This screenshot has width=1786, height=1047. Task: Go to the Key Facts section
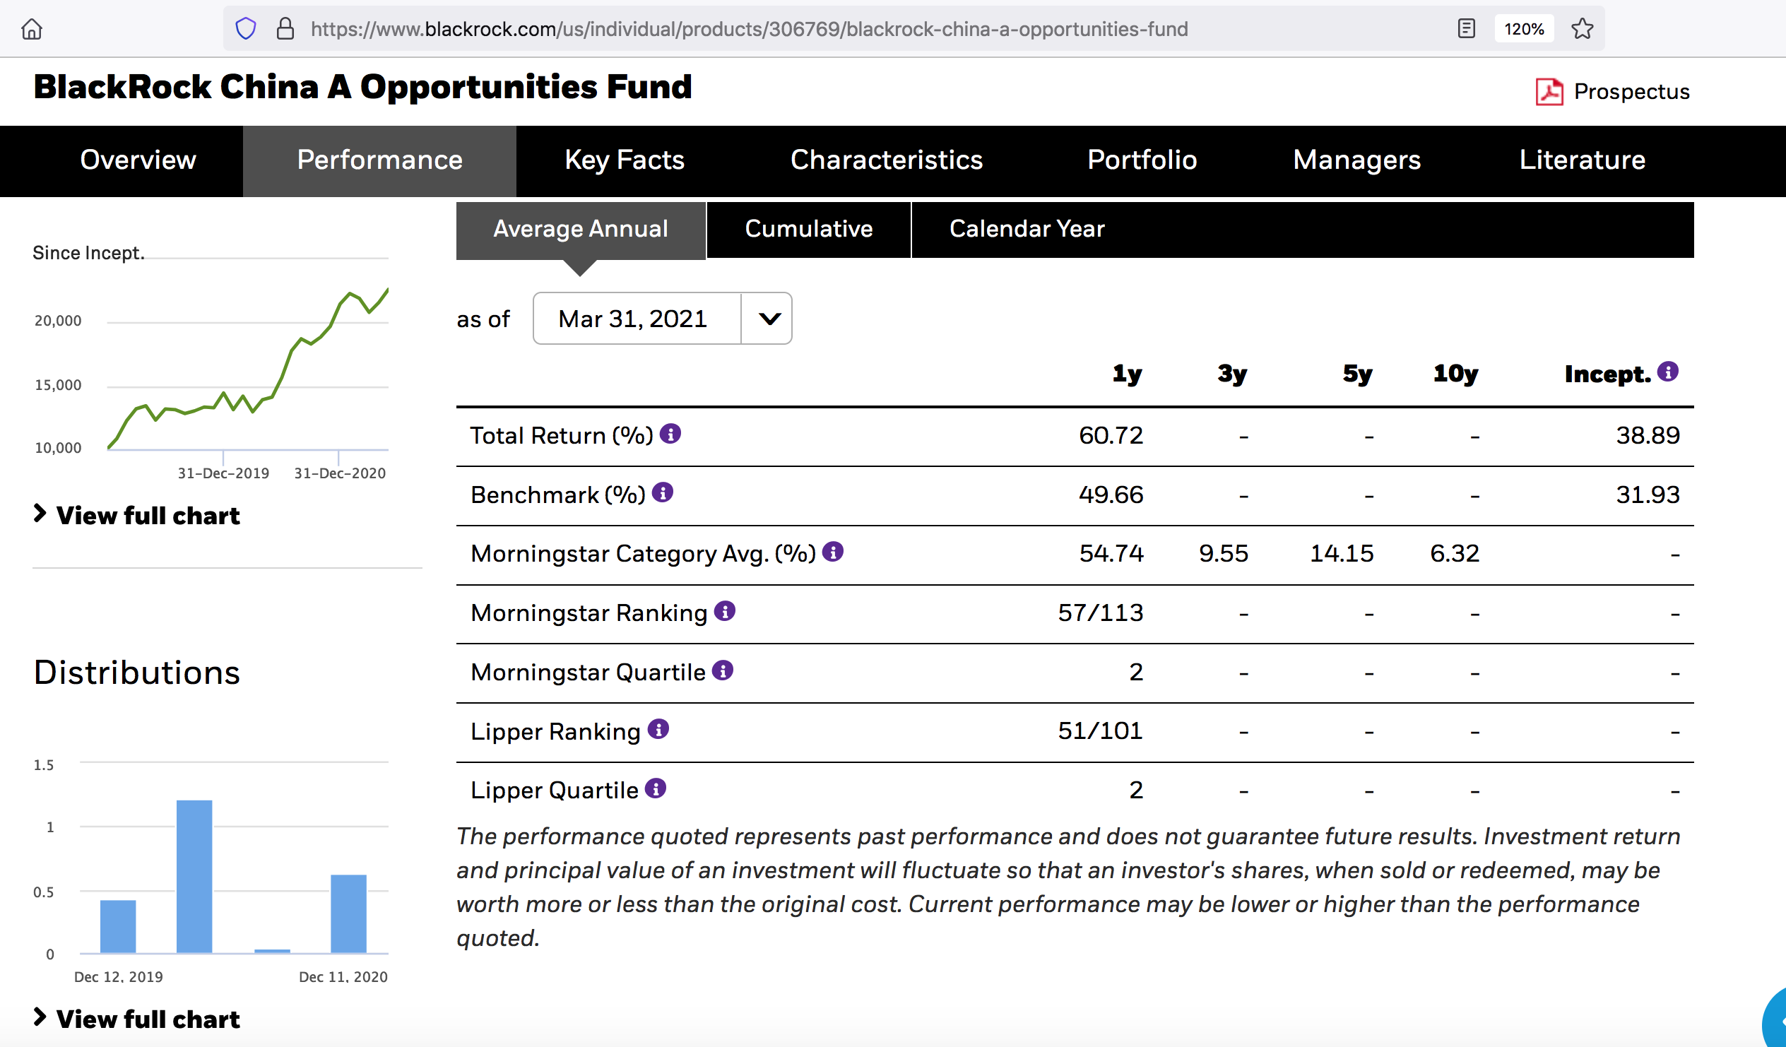[x=624, y=160]
